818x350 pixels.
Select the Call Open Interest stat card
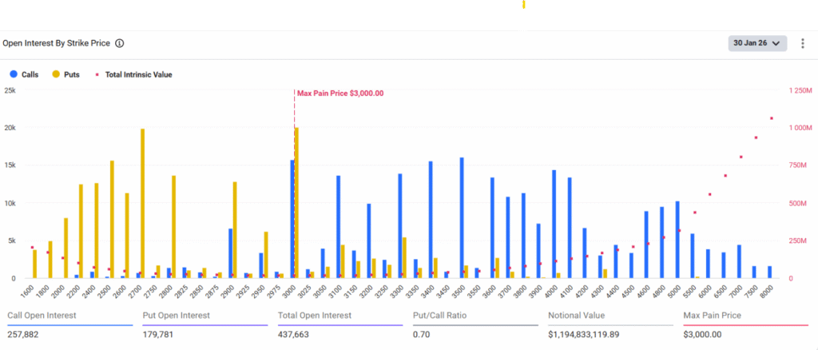tap(68, 324)
